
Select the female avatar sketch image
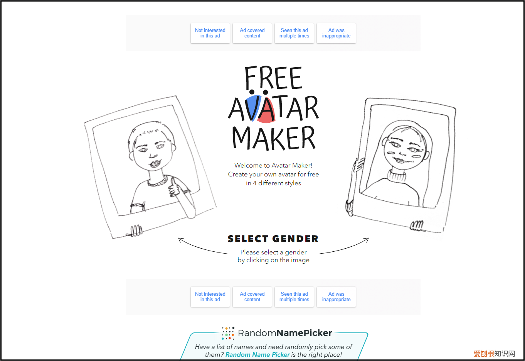[401, 166]
